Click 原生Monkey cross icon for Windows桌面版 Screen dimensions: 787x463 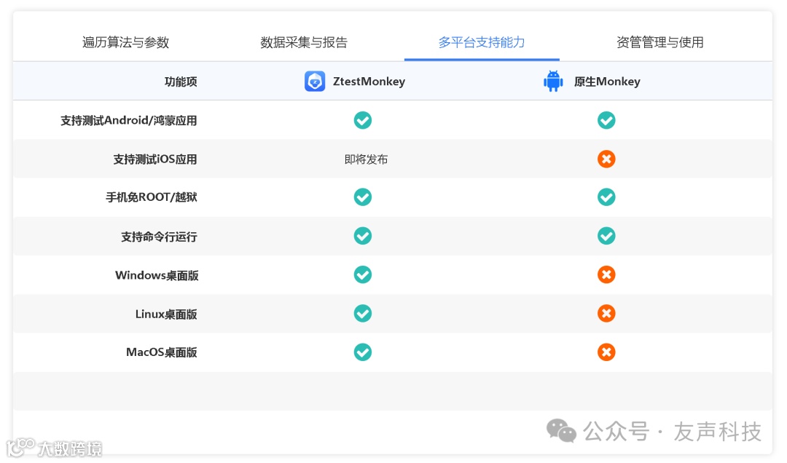click(x=606, y=274)
